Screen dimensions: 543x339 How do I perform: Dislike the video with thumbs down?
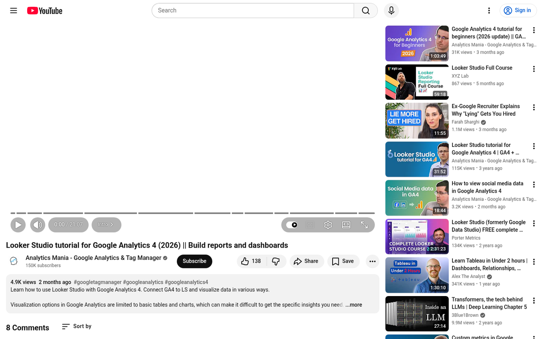pyautogui.click(x=276, y=261)
